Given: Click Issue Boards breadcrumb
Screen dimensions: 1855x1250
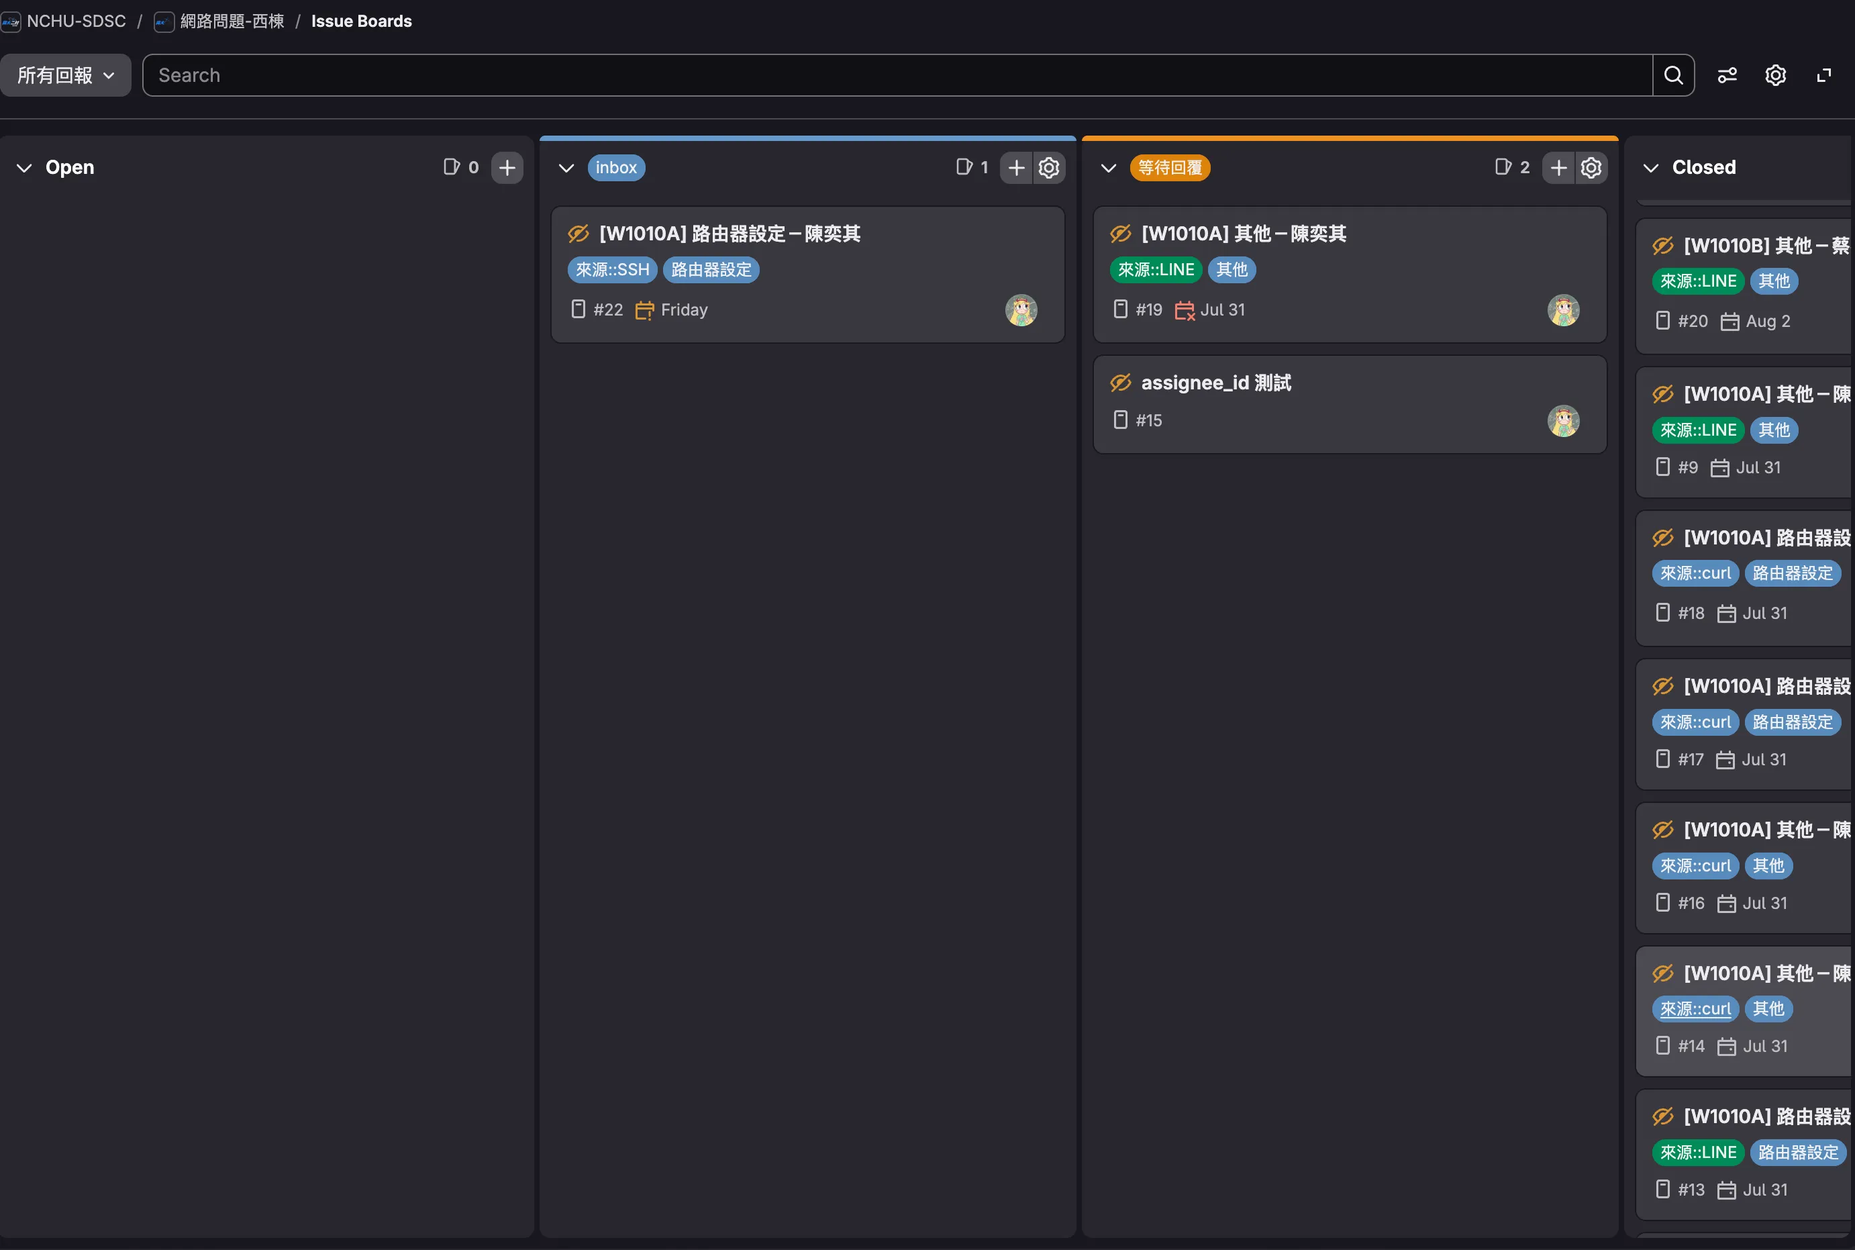Looking at the screenshot, I should pos(361,21).
